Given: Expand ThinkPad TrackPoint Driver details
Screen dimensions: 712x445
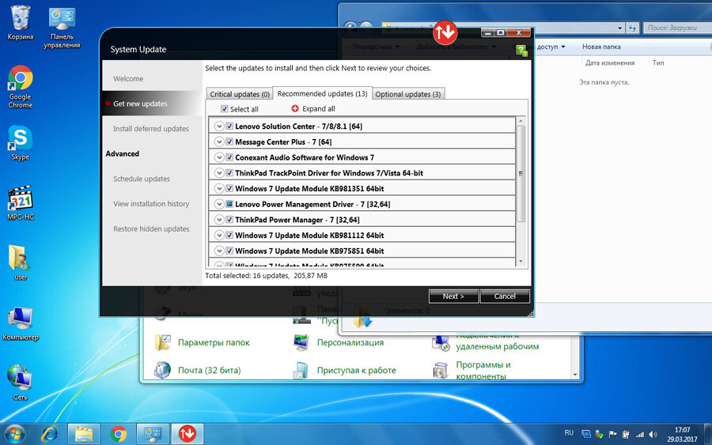Looking at the screenshot, I should [219, 173].
